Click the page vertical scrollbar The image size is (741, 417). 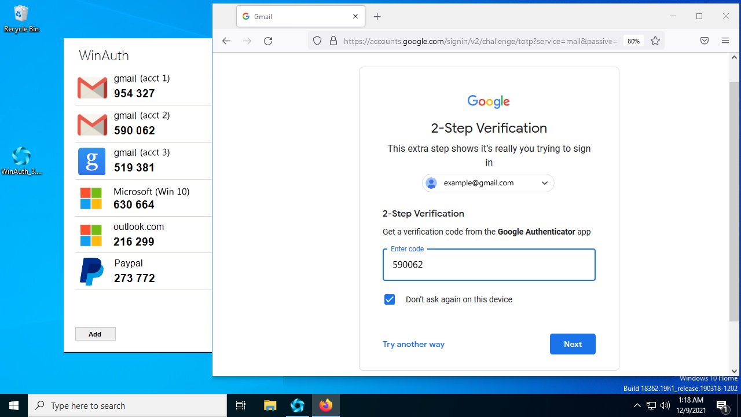pyautogui.click(x=734, y=202)
